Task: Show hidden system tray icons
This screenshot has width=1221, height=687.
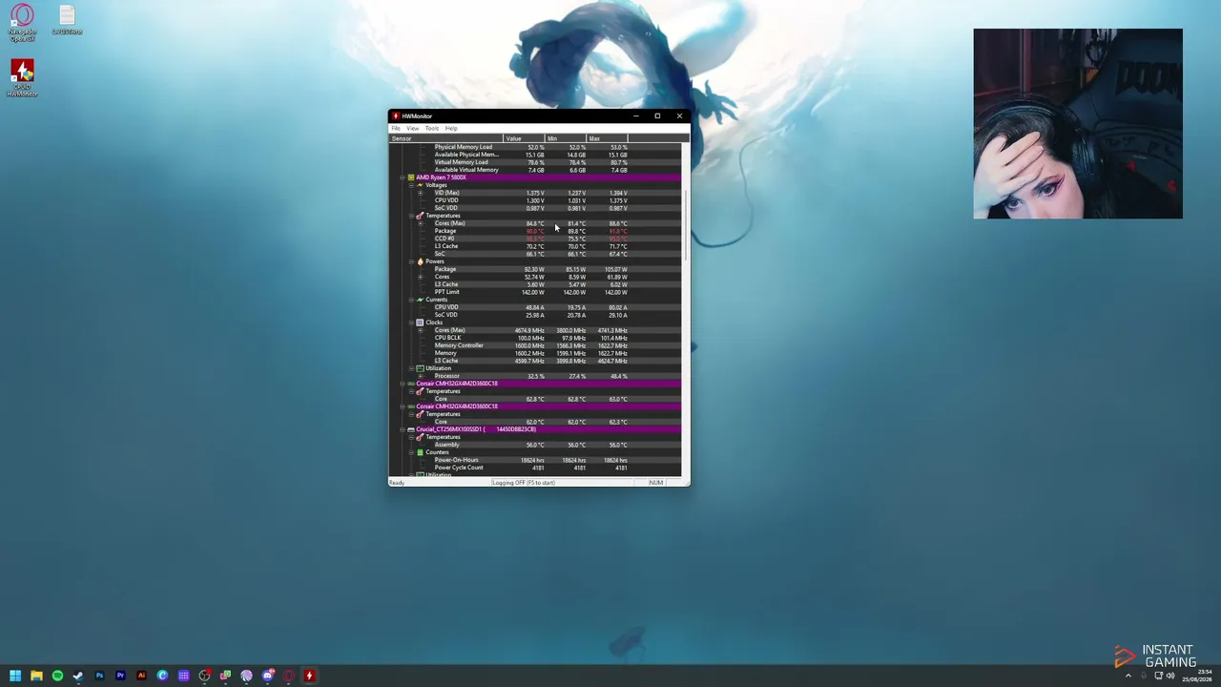Action: (x=1128, y=676)
